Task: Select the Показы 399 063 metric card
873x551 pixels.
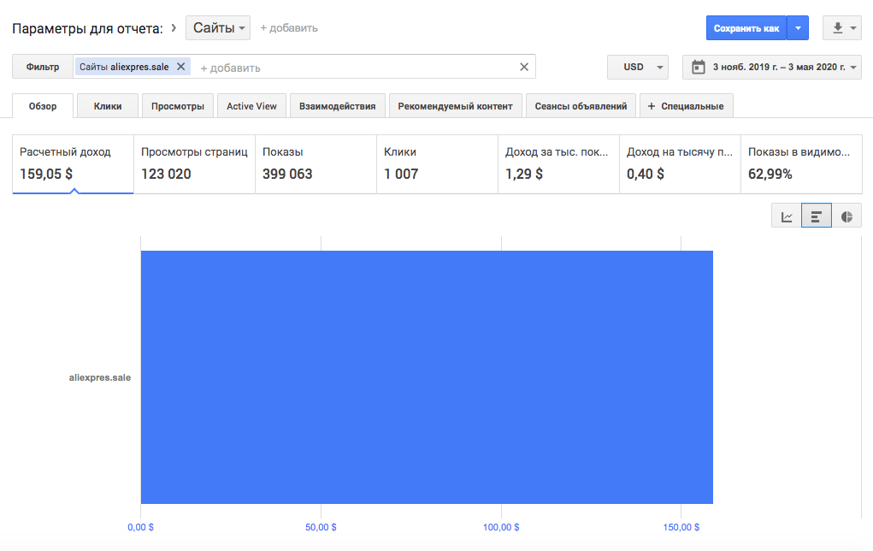Action: click(316, 163)
